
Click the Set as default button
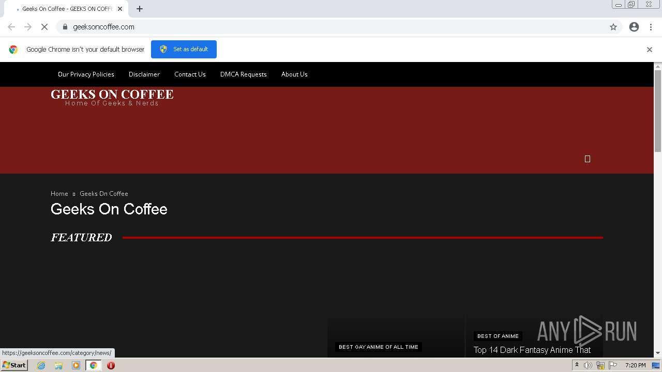pyautogui.click(x=184, y=49)
